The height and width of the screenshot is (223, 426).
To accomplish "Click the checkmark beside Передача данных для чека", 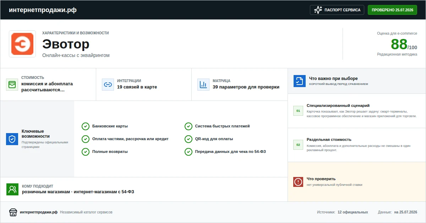I will [189, 152].
